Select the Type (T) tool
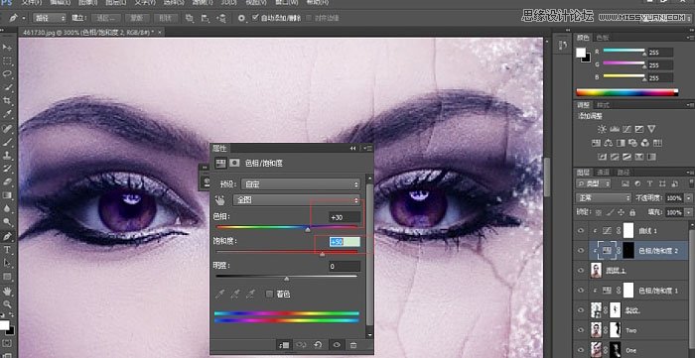This screenshot has width=695, height=358. (x=7, y=250)
